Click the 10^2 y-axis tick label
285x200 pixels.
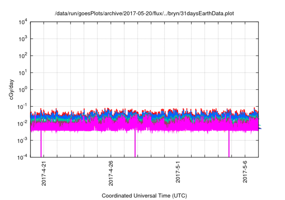click(23, 56)
